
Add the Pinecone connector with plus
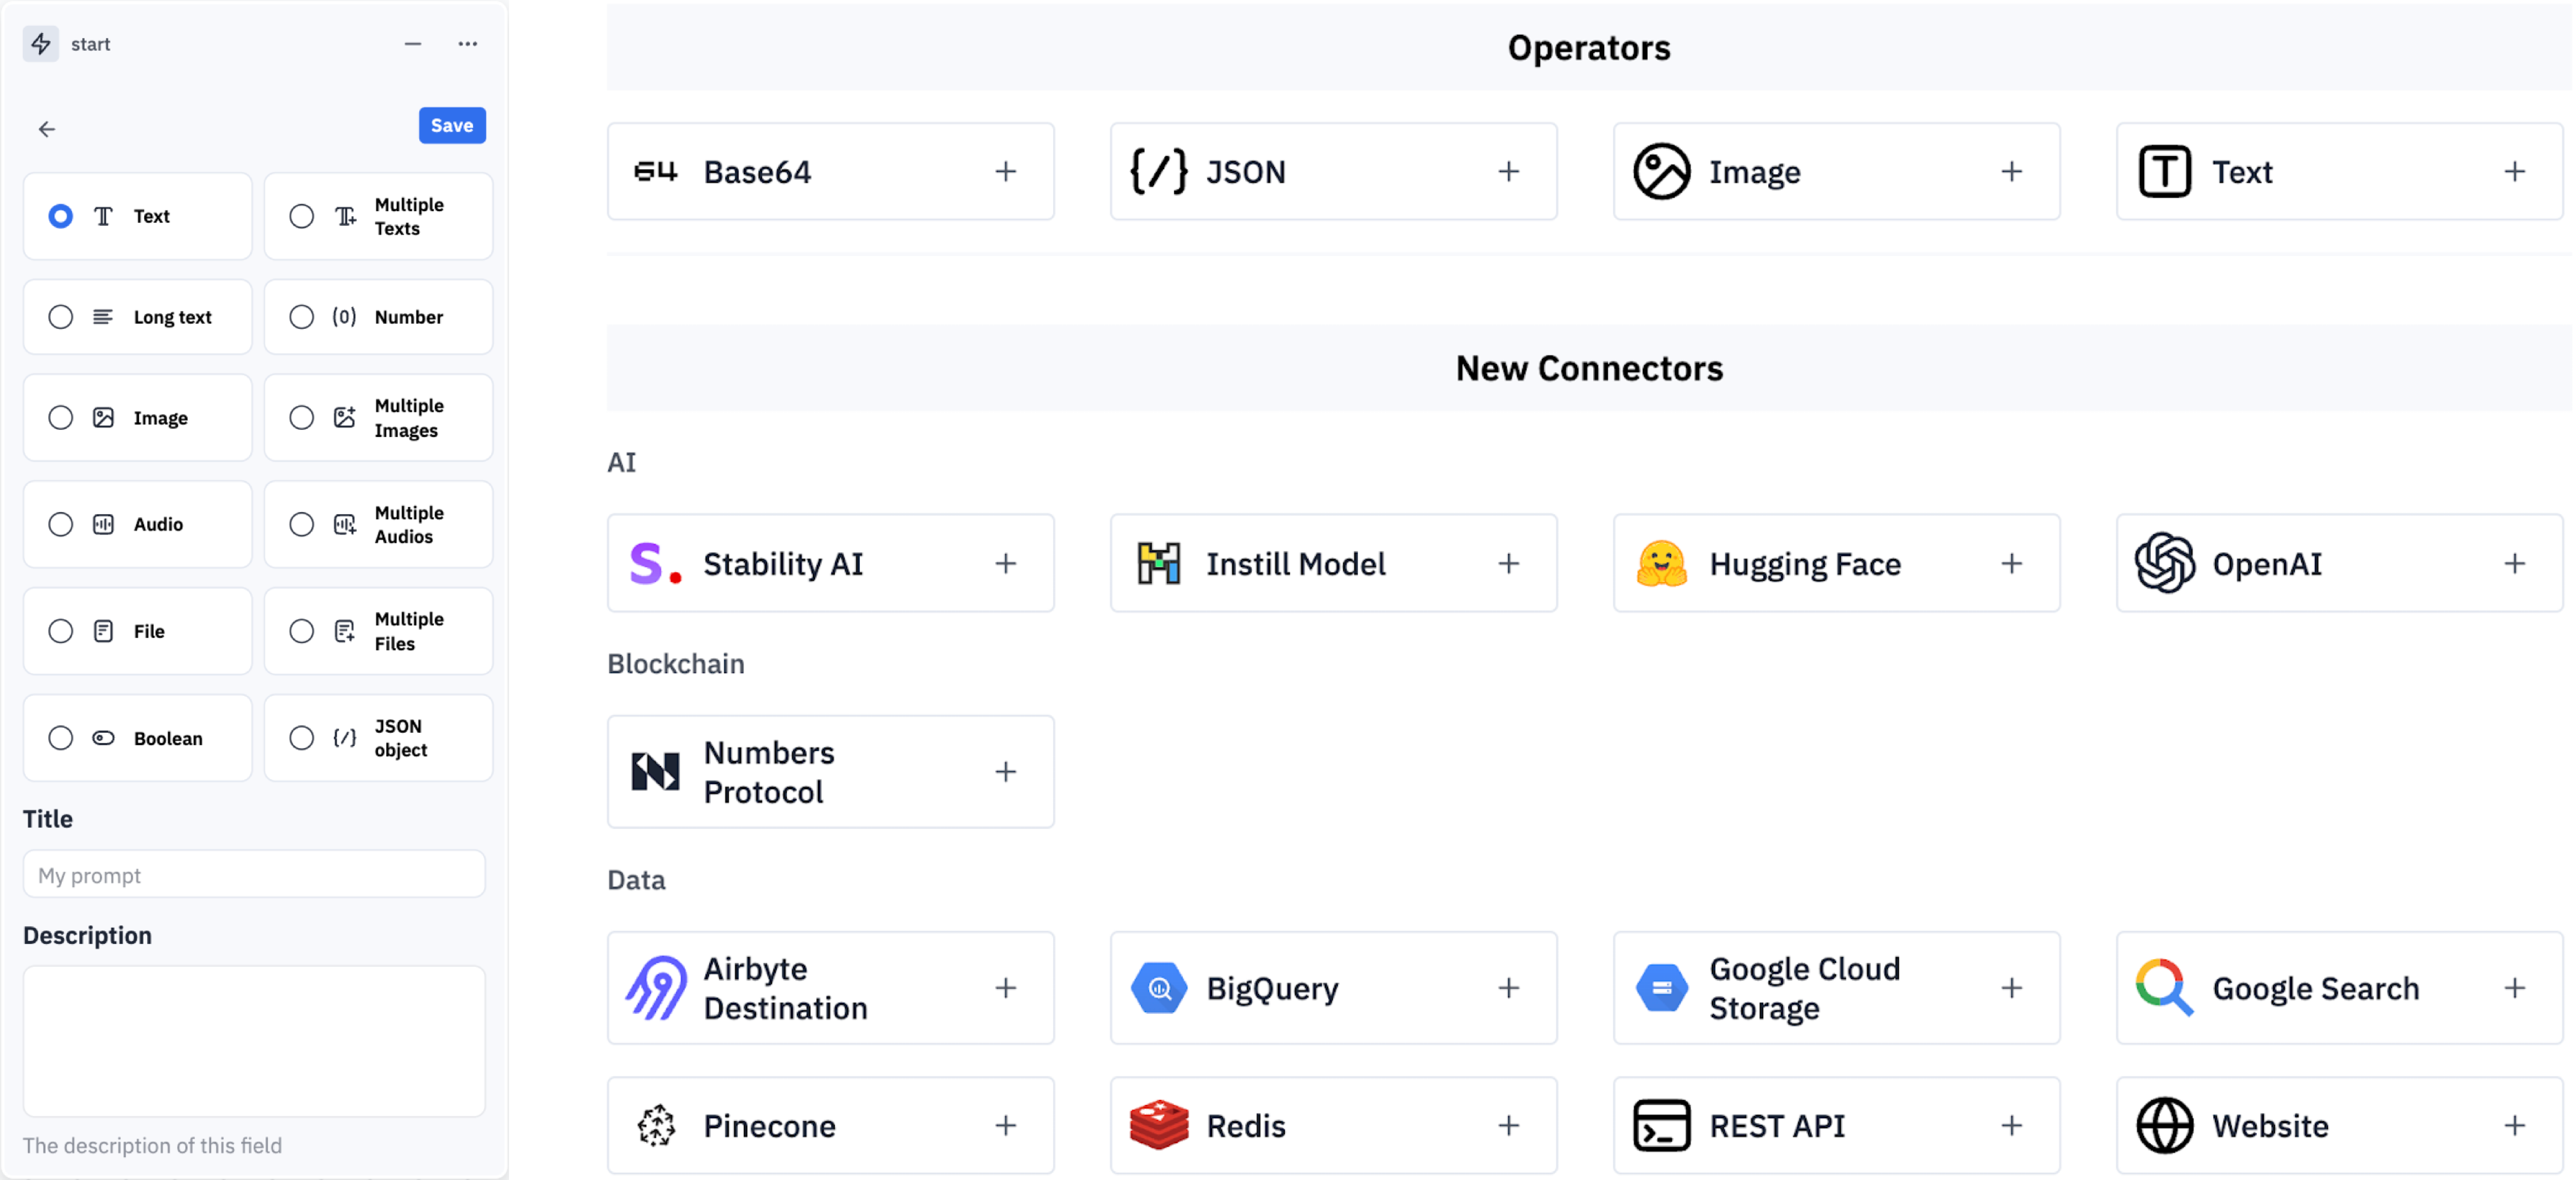click(1005, 1125)
